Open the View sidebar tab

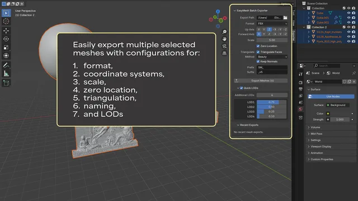coord(294,23)
